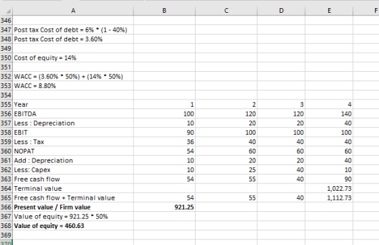
Task: Click the year number 1 cell
Action: click(164, 104)
